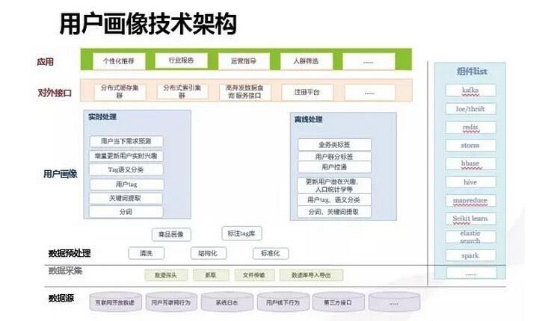Select the 行业报告 box
The width and height of the screenshot is (560, 321).
(181, 60)
